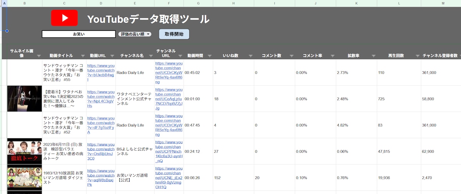Click thumbnail of お笑いマンガ道場 video
461x194 pixels.
(x=25, y=178)
